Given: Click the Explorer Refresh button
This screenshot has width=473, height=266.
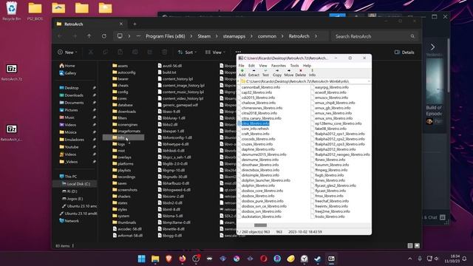Looking at the screenshot, I should click(103, 36).
